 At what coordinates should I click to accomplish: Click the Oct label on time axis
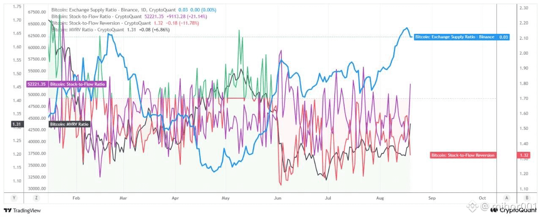pos(483,198)
